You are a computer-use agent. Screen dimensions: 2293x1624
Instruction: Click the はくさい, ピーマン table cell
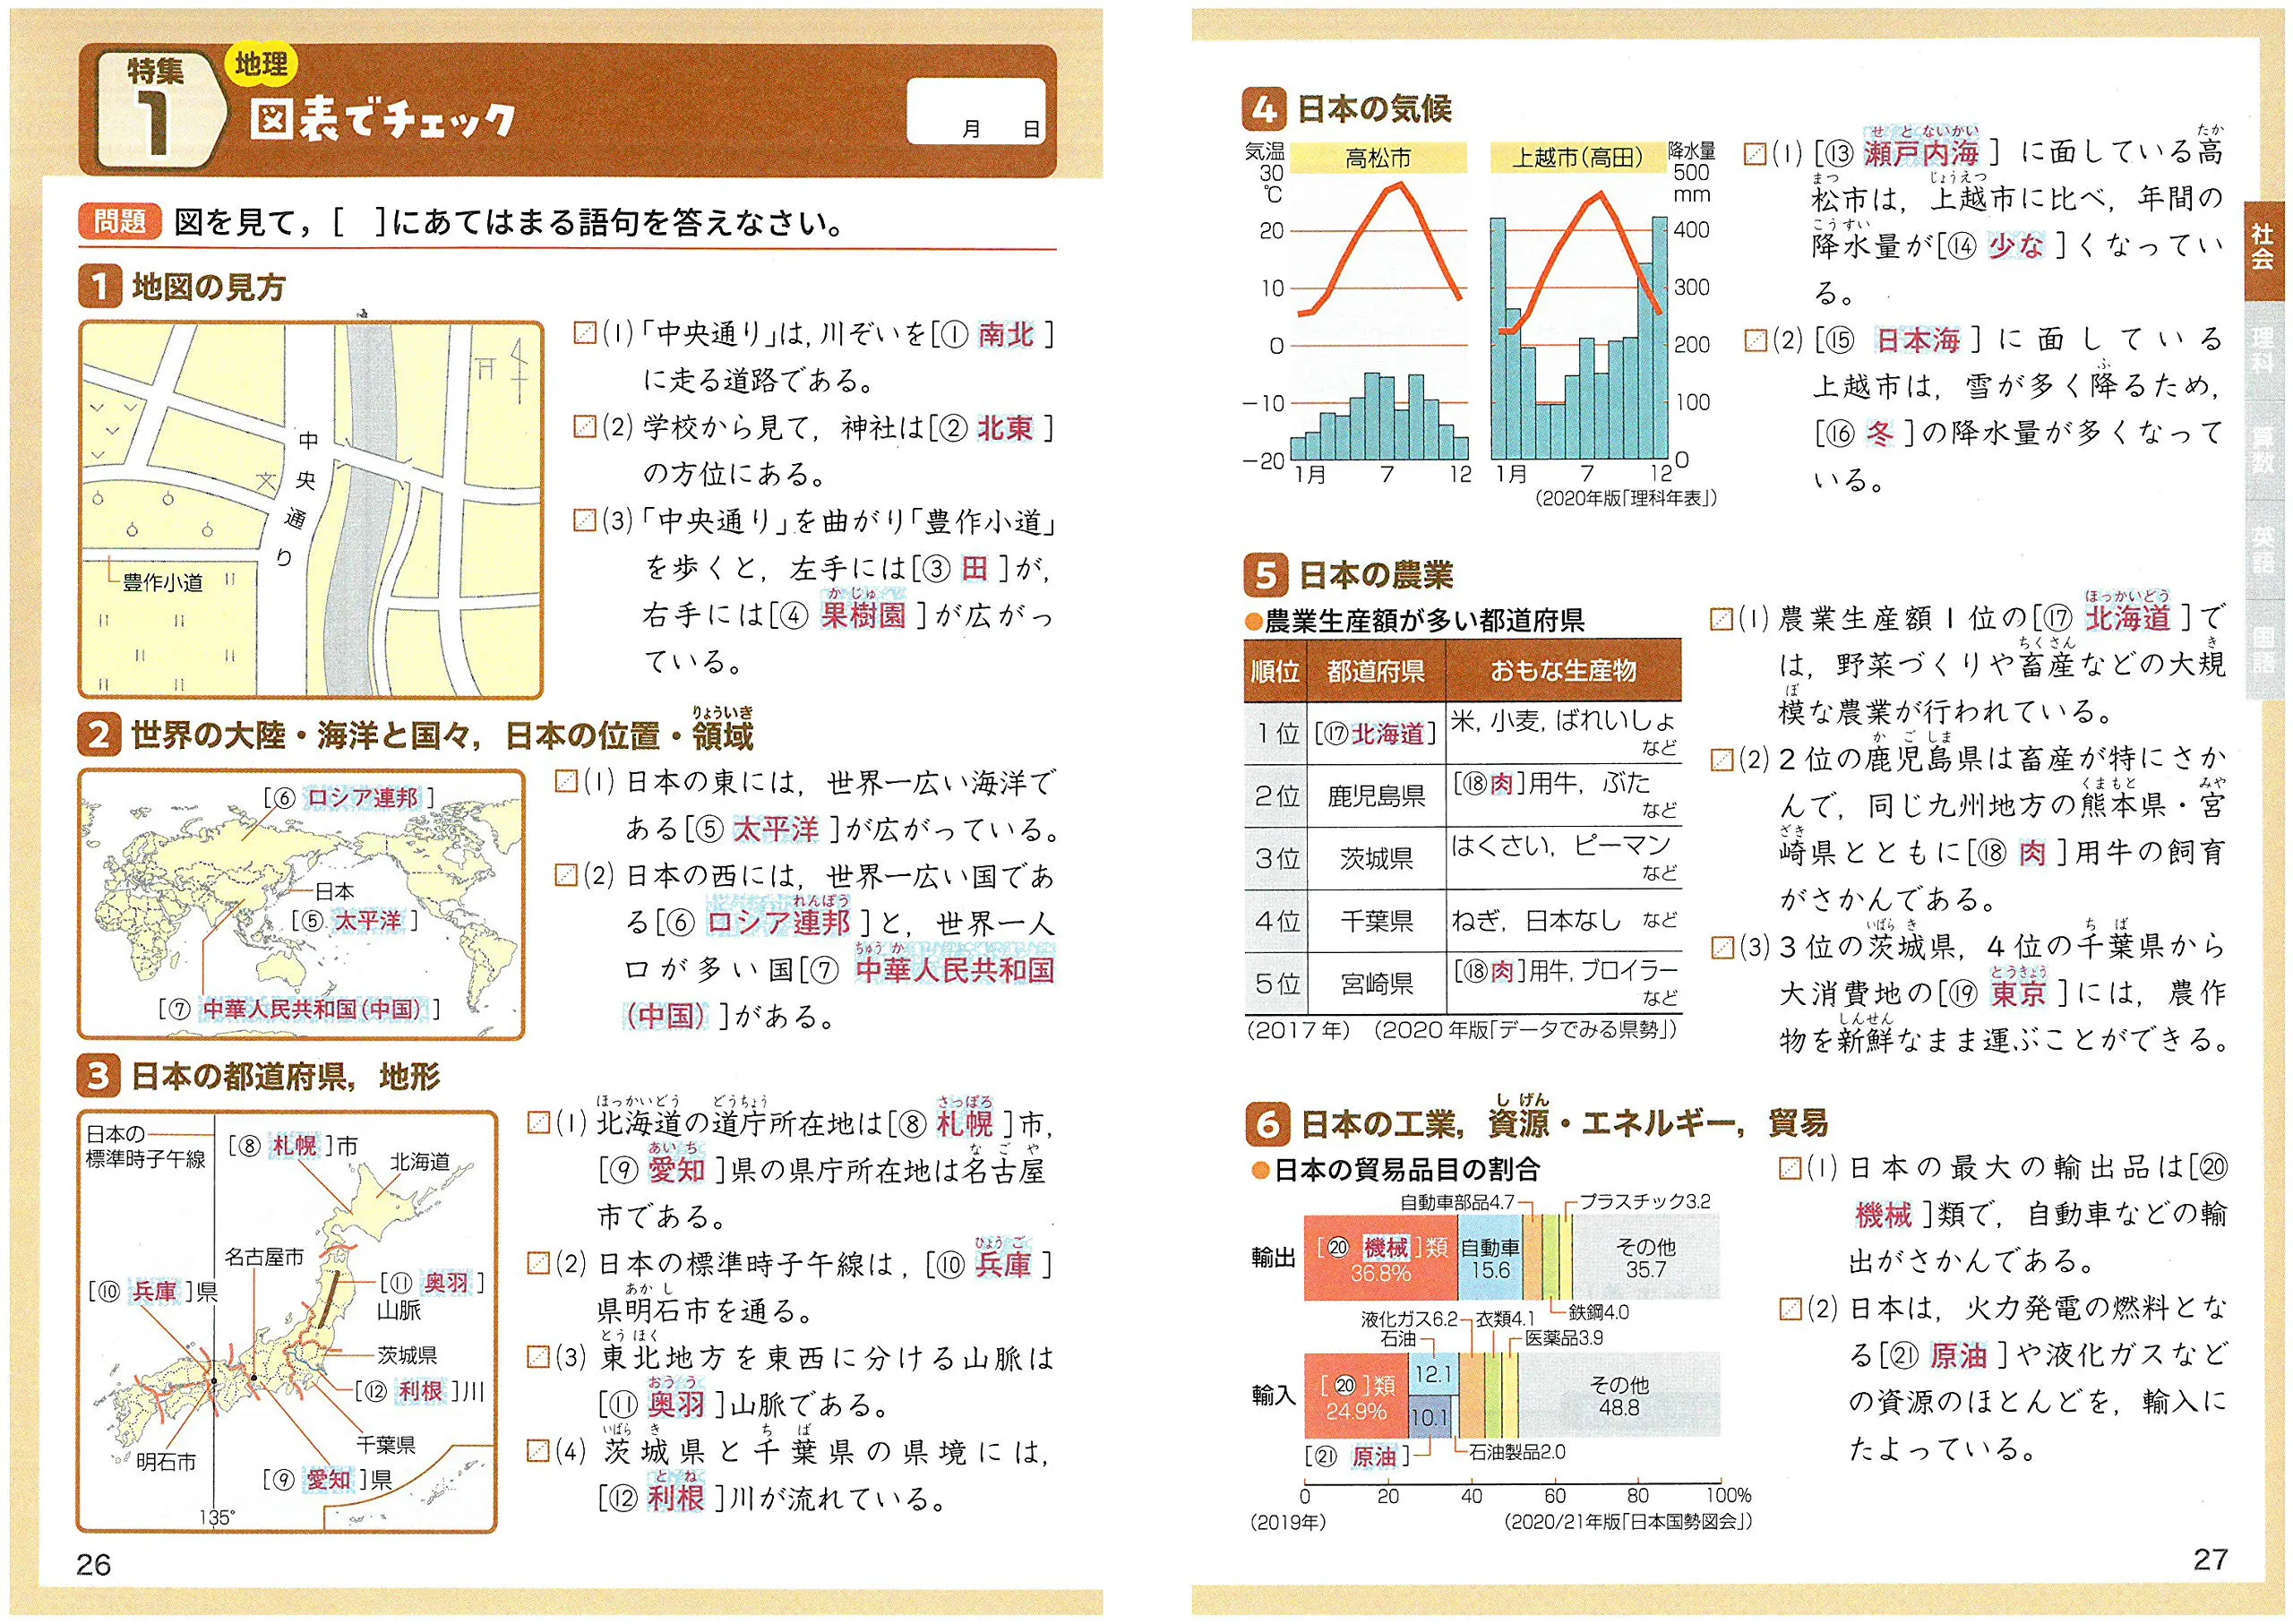pyautogui.click(x=1563, y=858)
